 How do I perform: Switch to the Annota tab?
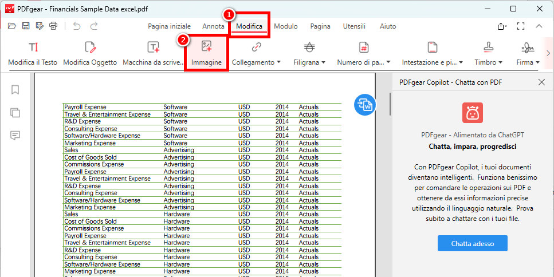[213, 26]
